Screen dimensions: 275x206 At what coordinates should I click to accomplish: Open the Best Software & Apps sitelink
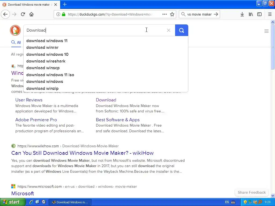(x=118, y=120)
